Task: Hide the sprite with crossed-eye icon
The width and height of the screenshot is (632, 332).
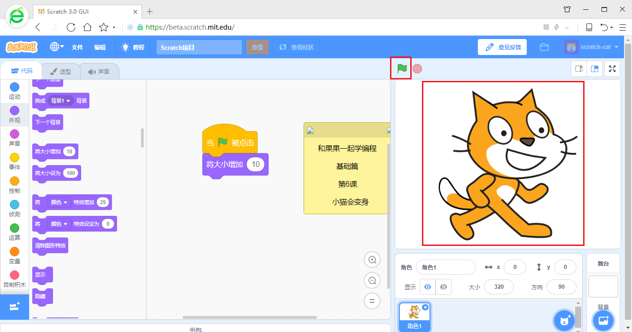Action: 443,287
